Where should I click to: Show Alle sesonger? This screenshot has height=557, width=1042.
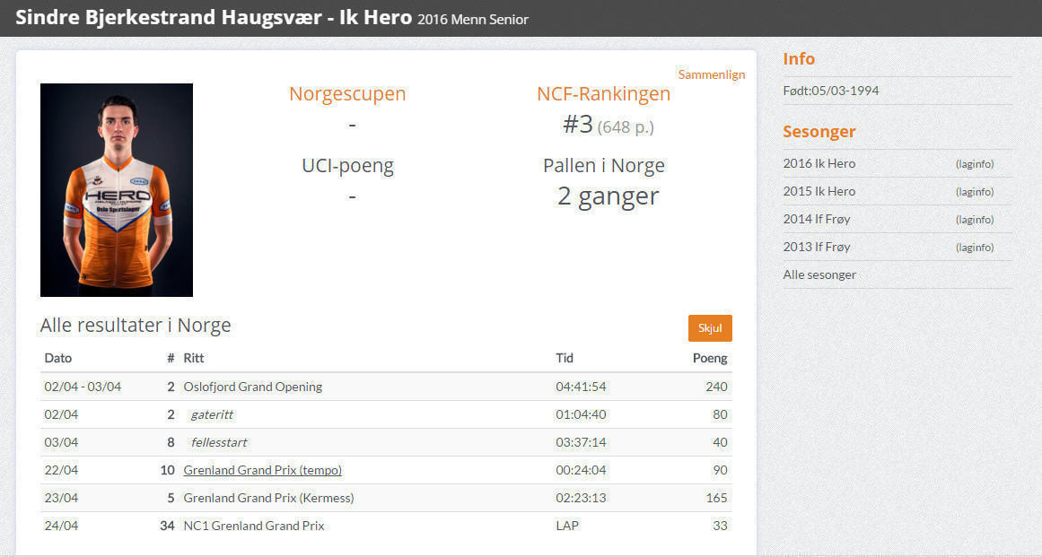pyautogui.click(x=819, y=274)
